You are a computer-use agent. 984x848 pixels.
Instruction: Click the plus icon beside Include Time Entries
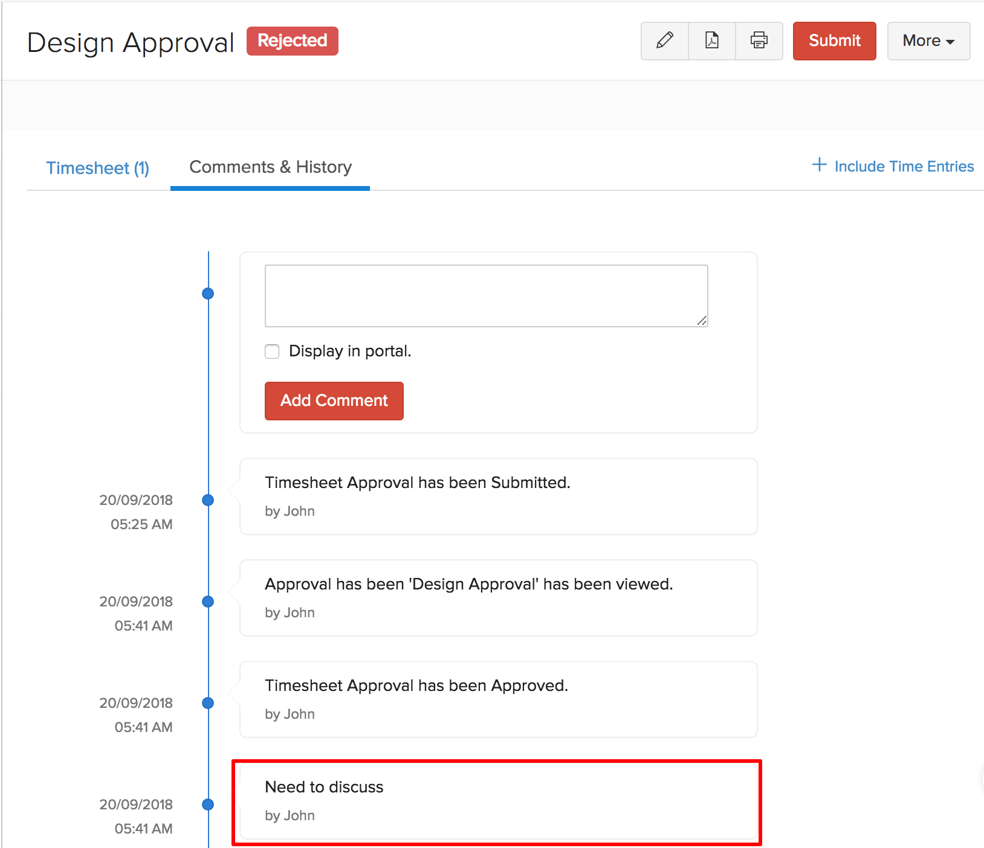pyautogui.click(x=819, y=165)
